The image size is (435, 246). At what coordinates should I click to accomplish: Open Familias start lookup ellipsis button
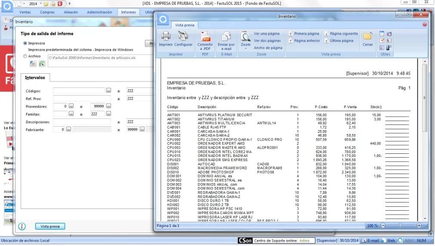(71, 114)
